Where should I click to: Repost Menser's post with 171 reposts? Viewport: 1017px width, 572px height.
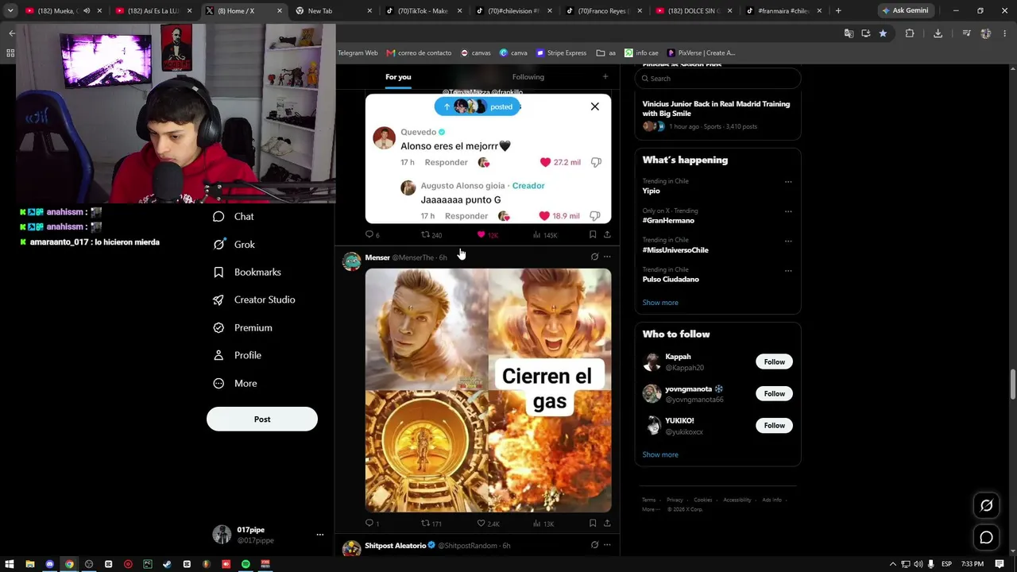[x=431, y=524]
